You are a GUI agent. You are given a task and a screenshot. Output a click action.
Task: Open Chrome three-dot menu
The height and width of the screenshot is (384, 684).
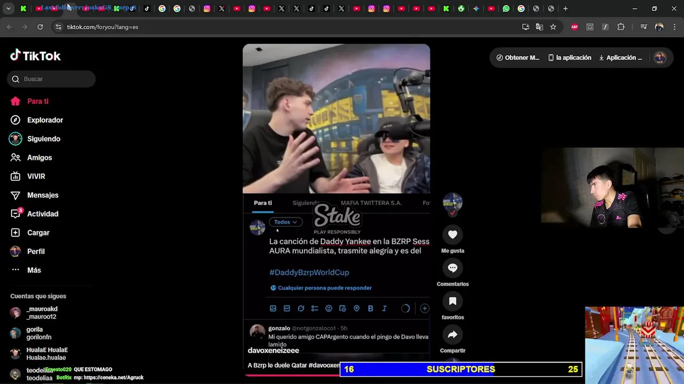coord(674,27)
